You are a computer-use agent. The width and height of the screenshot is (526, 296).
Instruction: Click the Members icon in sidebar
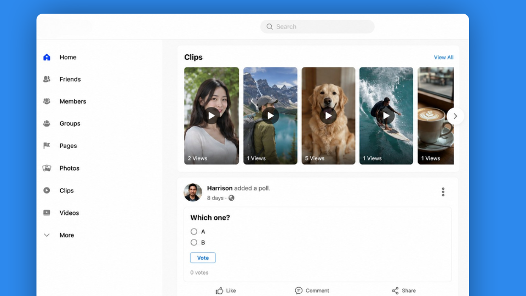pyautogui.click(x=47, y=101)
